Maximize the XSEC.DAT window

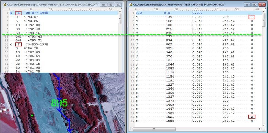click(110, 5)
